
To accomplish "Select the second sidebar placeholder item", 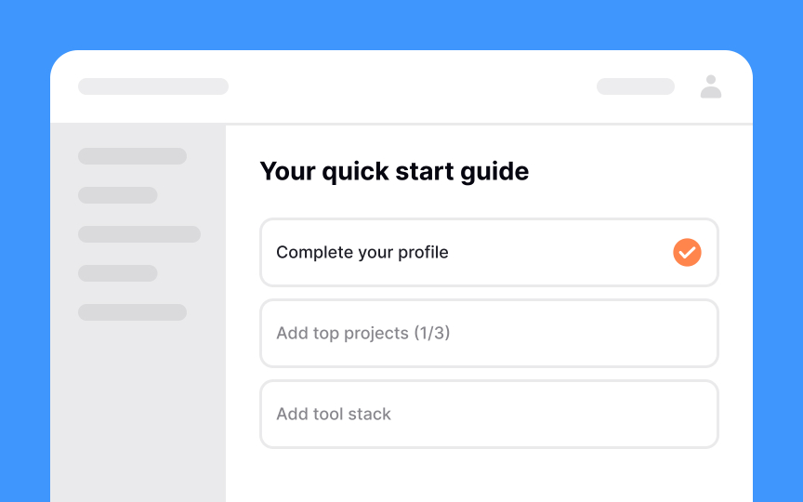I will click(x=118, y=195).
